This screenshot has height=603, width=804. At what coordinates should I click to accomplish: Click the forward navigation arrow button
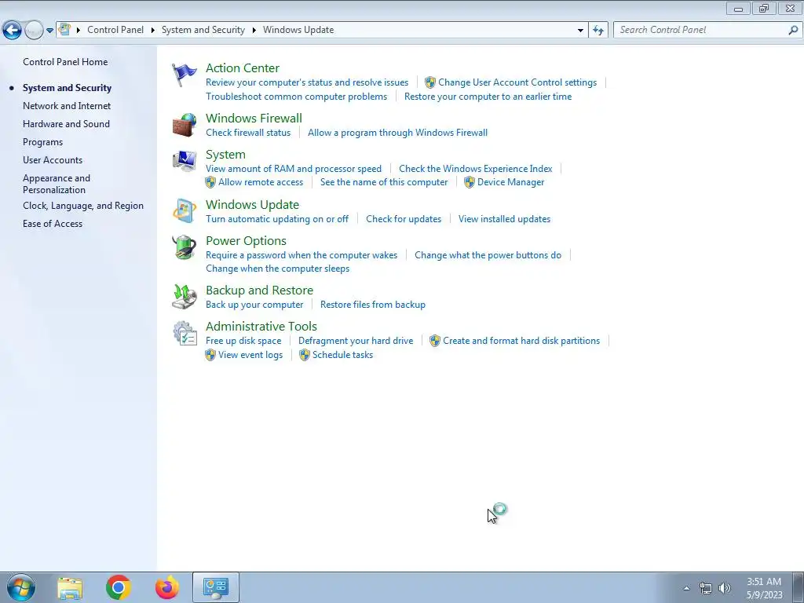click(34, 31)
